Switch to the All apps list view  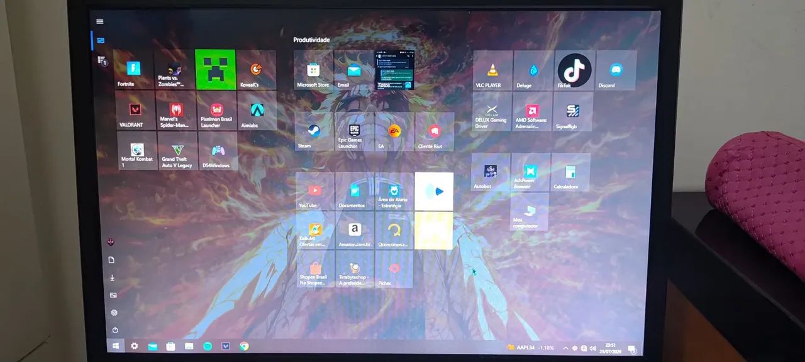click(x=101, y=60)
